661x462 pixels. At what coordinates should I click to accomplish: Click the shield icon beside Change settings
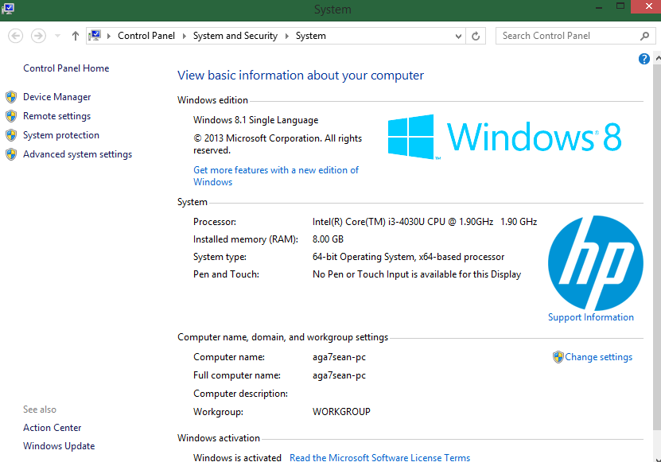[x=558, y=357]
